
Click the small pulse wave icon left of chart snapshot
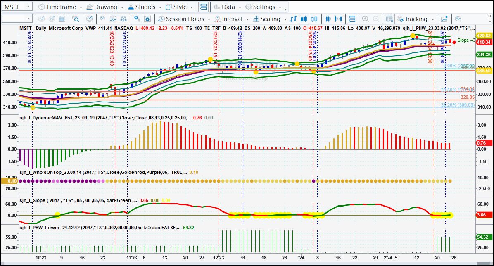click(x=102, y=19)
